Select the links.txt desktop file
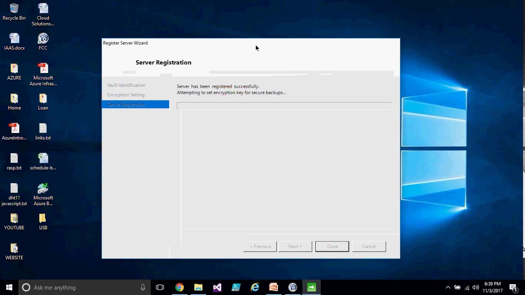The width and height of the screenshot is (525, 295). tap(43, 131)
